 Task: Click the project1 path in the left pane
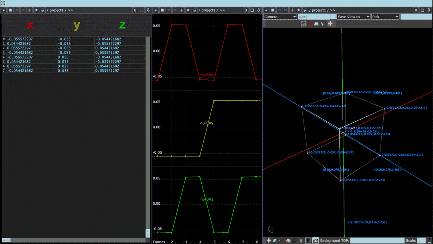pos(57,10)
